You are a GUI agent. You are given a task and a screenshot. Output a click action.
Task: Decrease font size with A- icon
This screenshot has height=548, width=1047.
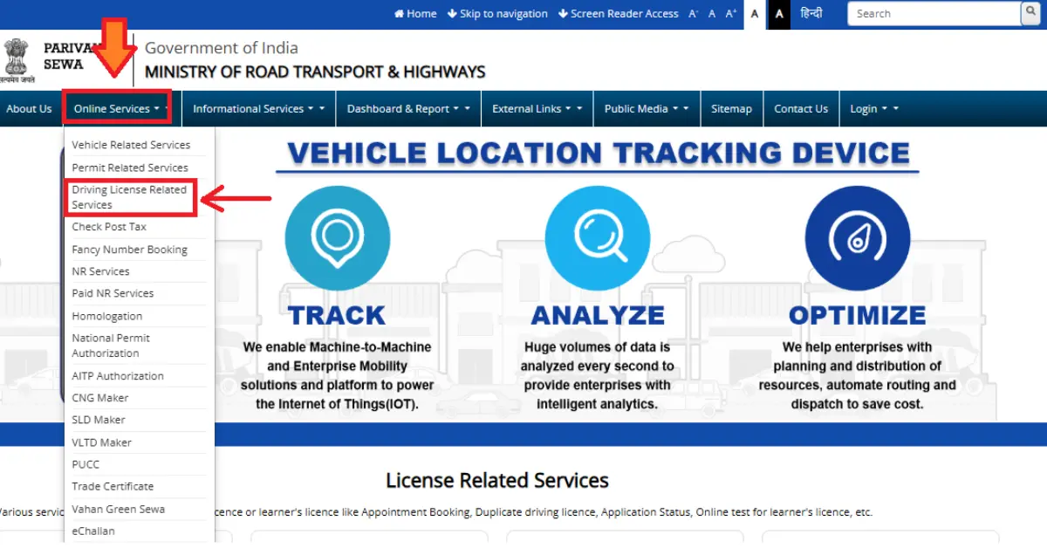(x=694, y=14)
